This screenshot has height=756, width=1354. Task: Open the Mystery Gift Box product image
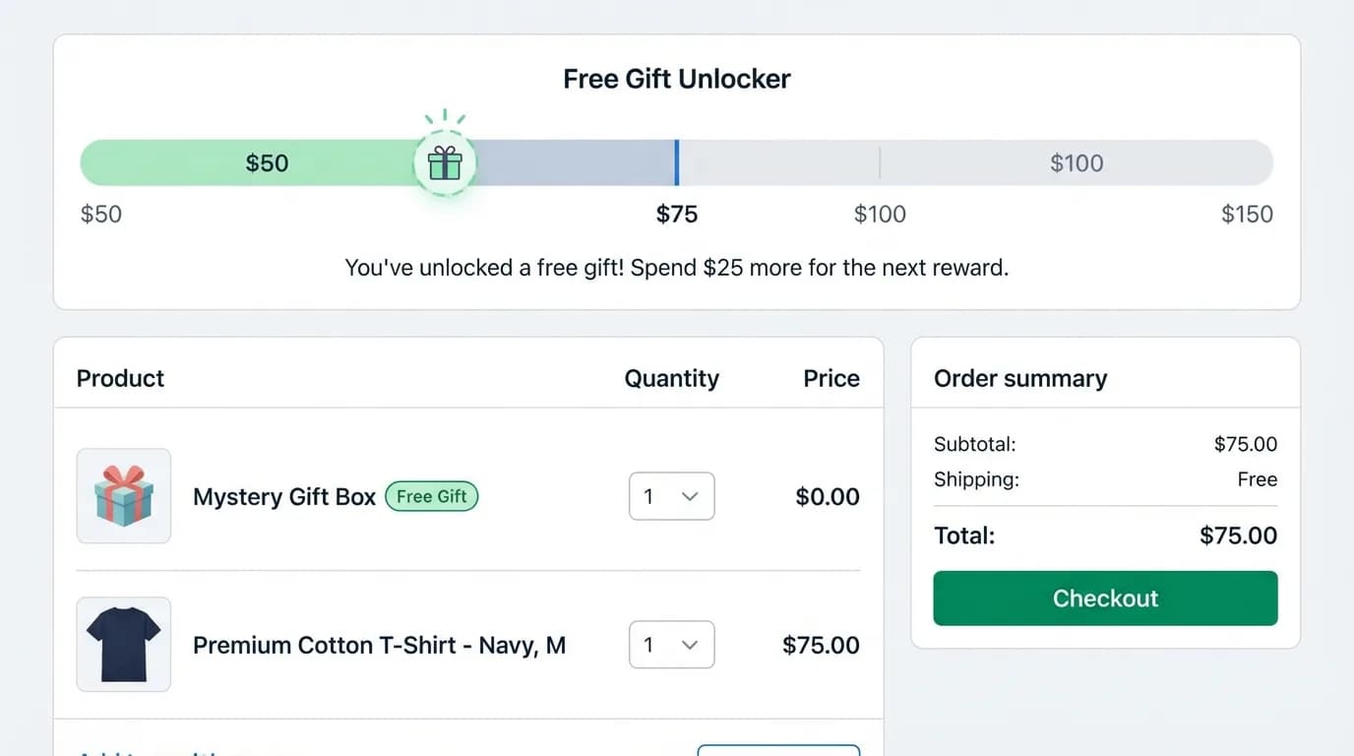[124, 496]
